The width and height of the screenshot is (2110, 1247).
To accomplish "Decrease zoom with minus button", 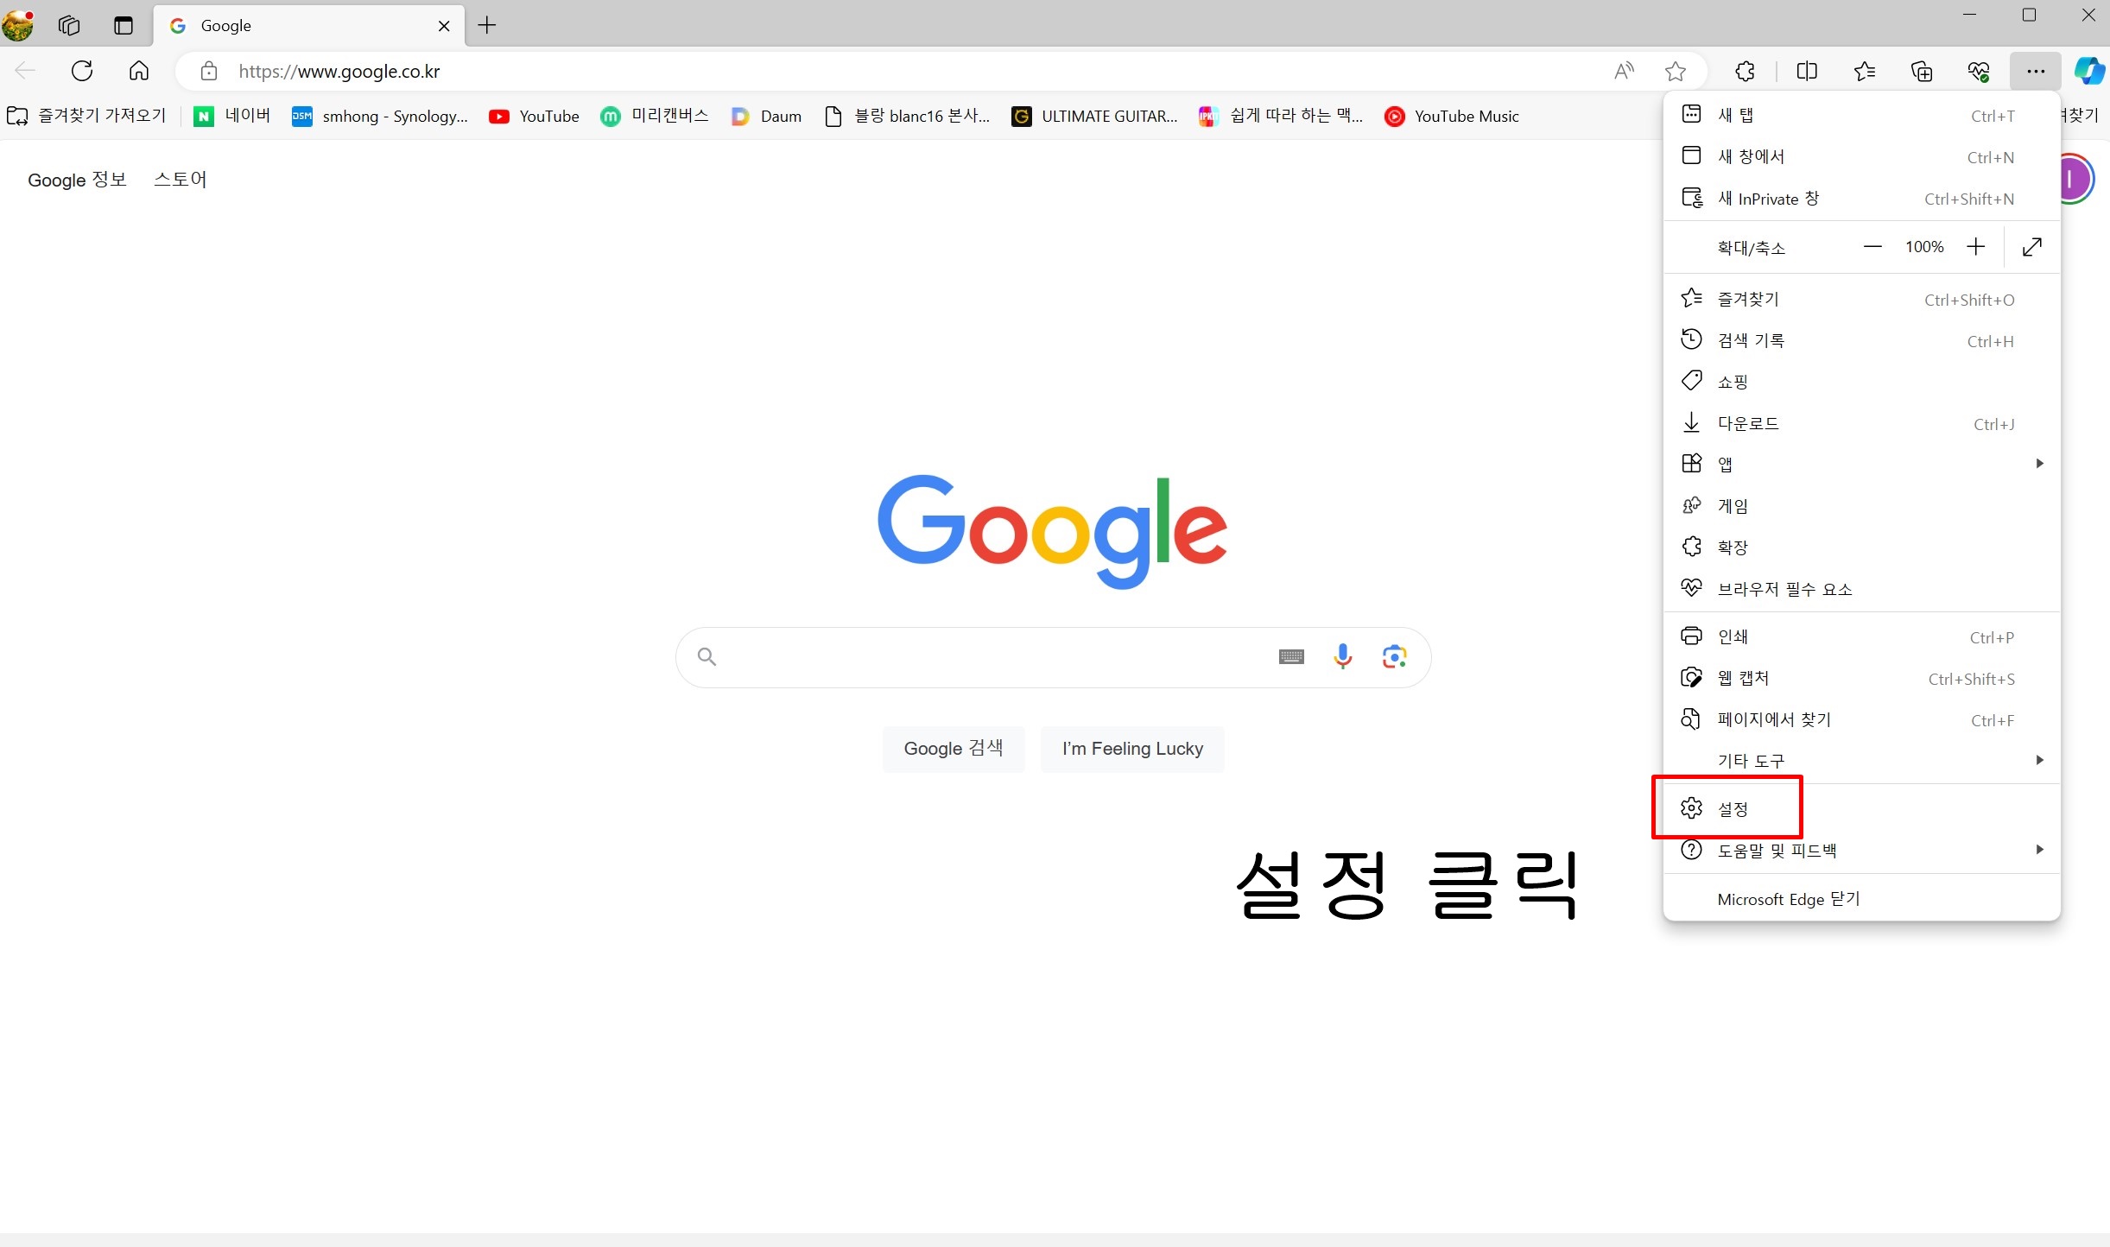I will coord(1872,247).
